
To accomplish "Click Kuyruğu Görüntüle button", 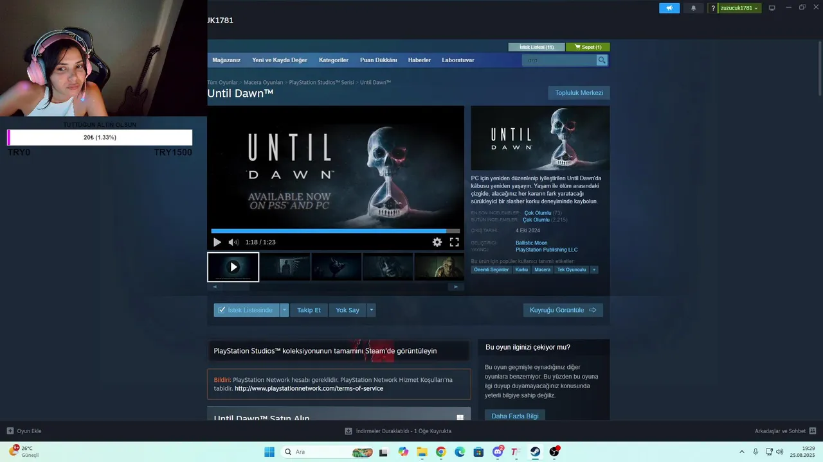I will point(563,310).
